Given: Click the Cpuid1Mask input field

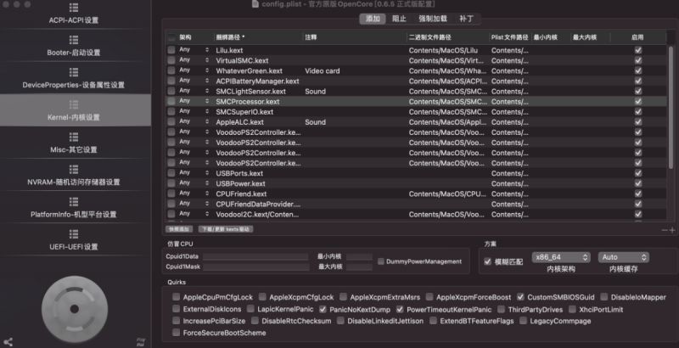Looking at the screenshot, I should (255, 267).
